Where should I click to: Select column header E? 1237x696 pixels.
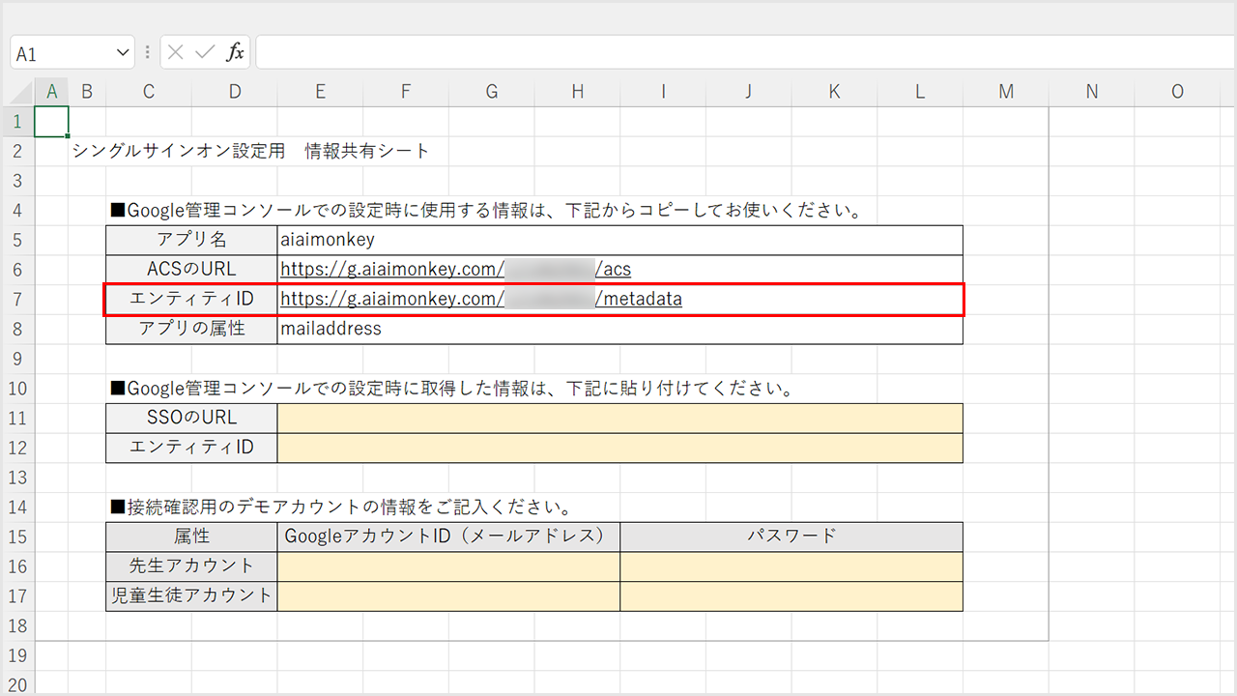(x=320, y=92)
